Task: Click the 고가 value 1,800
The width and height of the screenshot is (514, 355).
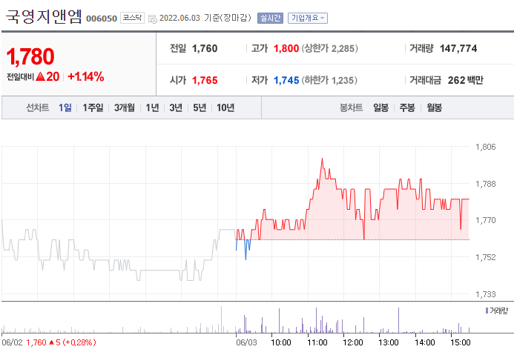Action: coord(286,48)
